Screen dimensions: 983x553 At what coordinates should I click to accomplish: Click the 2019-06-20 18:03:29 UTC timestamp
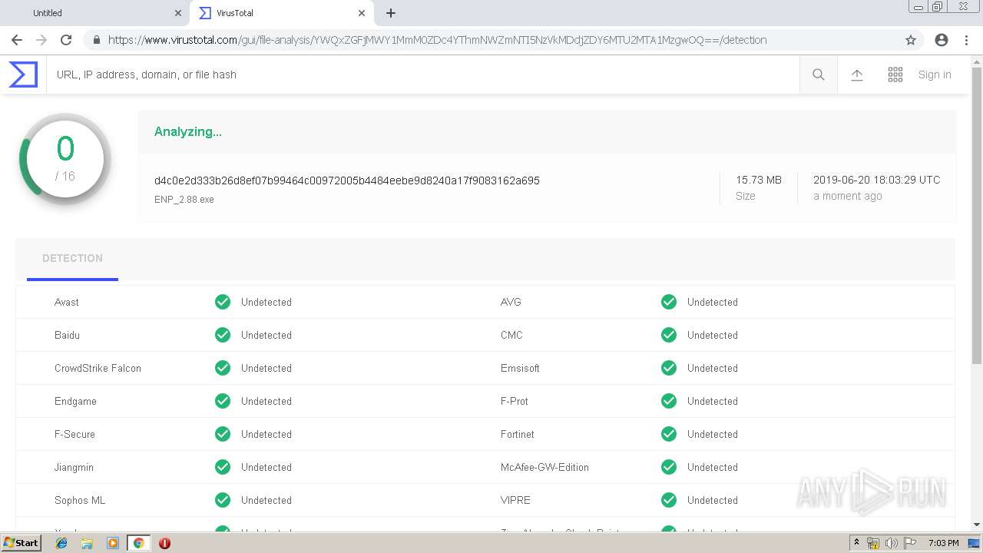point(876,180)
